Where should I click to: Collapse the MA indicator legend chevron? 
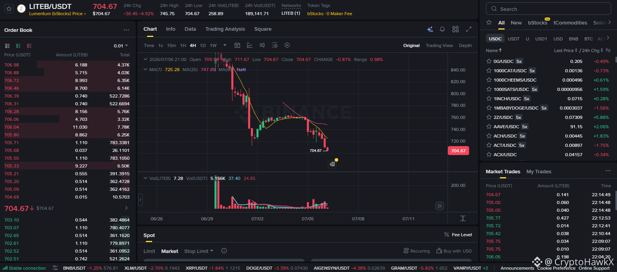pyautogui.click(x=145, y=70)
